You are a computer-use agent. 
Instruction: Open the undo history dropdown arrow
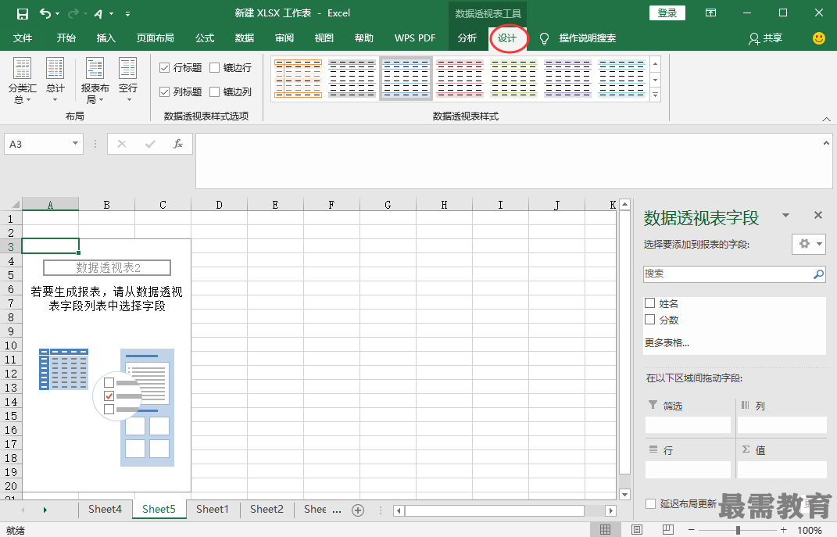click(57, 14)
